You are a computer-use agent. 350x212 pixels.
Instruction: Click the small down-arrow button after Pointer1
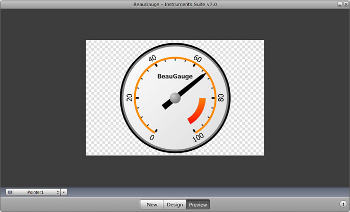64,192
